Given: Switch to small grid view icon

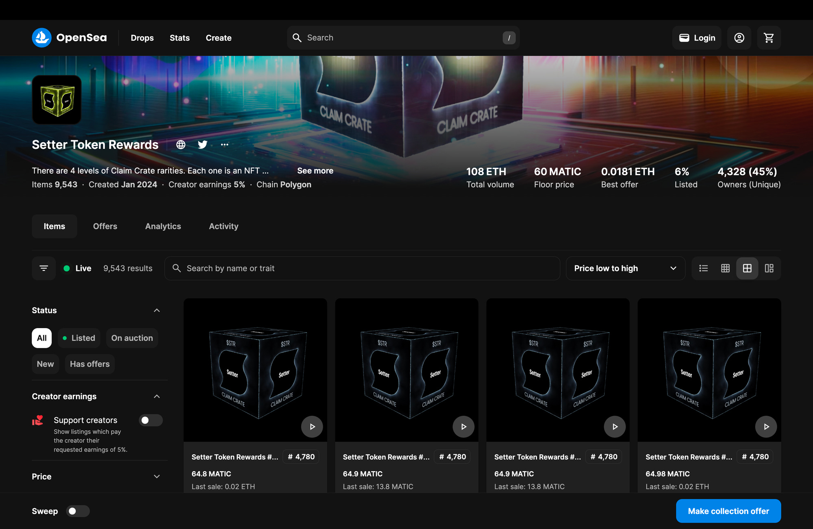Looking at the screenshot, I should (x=725, y=268).
